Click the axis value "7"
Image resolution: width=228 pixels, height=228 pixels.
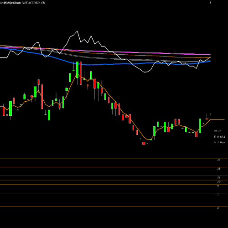[218, 195]
